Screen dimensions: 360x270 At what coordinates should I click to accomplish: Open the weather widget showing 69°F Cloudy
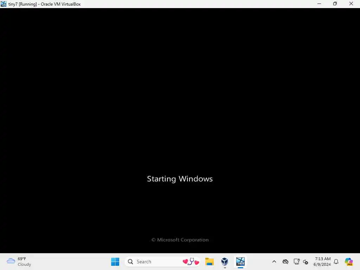click(19, 262)
